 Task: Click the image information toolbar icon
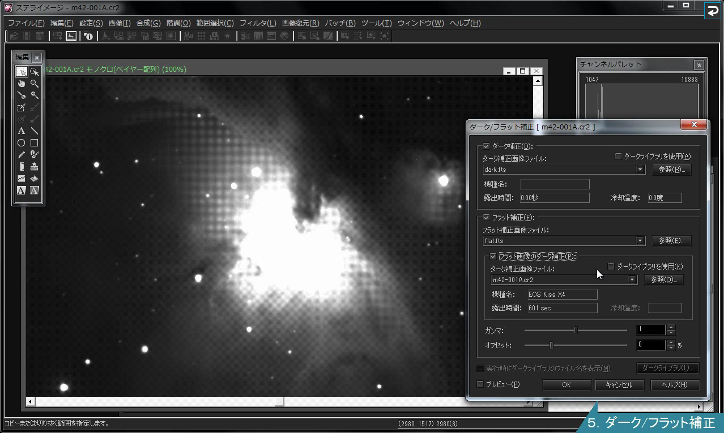(88, 36)
